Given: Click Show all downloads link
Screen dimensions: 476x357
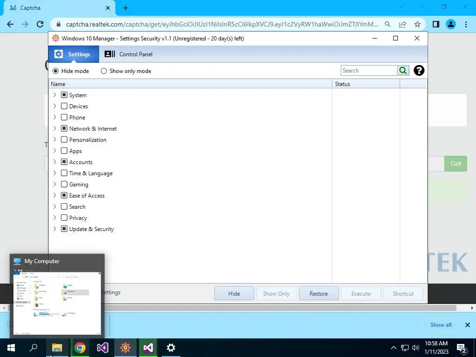Looking at the screenshot, I should tap(441, 325).
